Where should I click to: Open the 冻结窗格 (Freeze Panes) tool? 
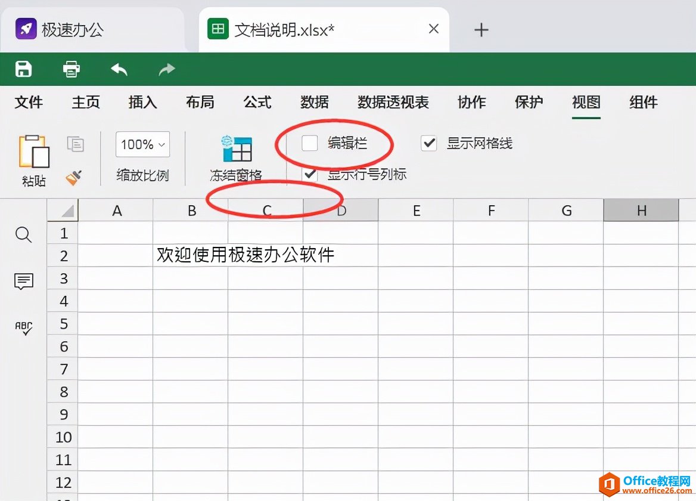tap(237, 158)
